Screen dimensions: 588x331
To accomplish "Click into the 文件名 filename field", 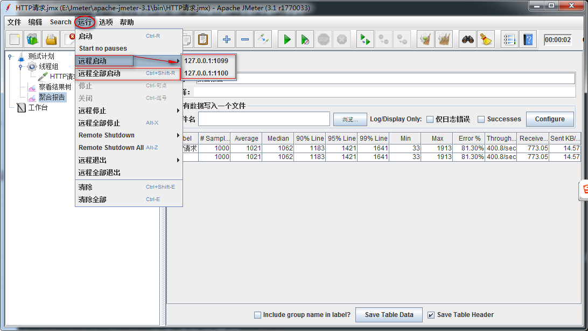I will [x=264, y=119].
